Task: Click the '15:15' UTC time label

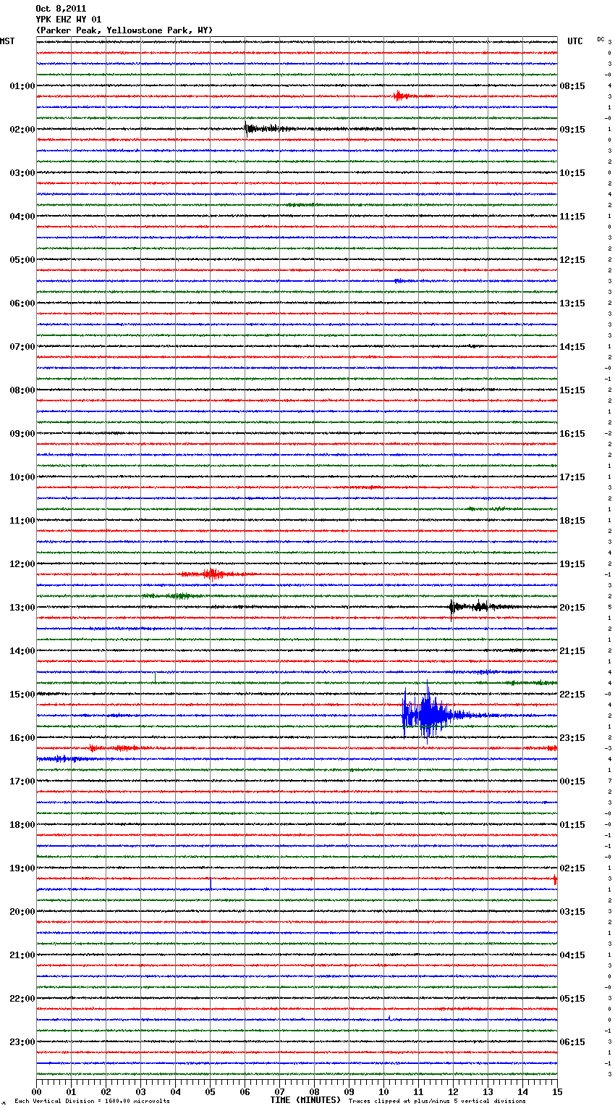Action: tap(572, 390)
